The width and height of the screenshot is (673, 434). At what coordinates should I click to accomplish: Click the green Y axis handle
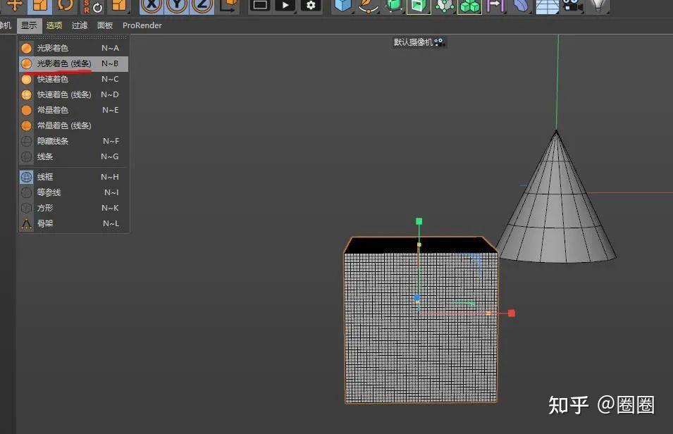point(419,221)
